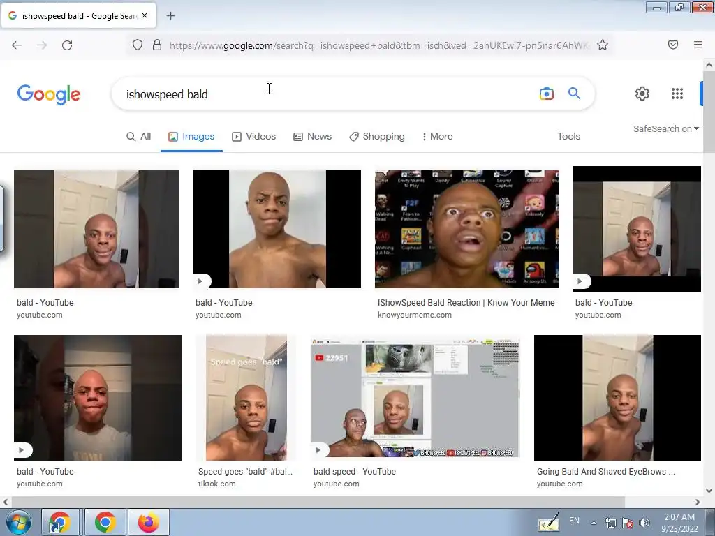
Task: Open Google quick settings gear
Action: coord(642,94)
